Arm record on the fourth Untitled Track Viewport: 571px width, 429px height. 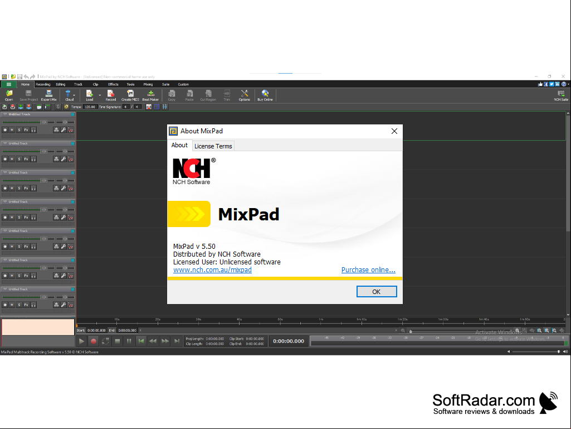tap(5, 218)
